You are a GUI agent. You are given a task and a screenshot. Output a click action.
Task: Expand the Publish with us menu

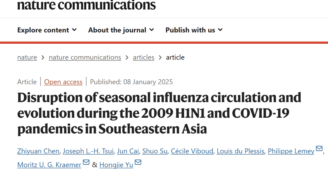click(194, 30)
